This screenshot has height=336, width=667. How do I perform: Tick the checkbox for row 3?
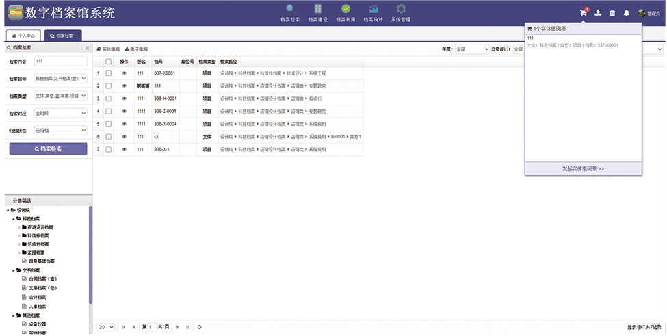point(108,99)
